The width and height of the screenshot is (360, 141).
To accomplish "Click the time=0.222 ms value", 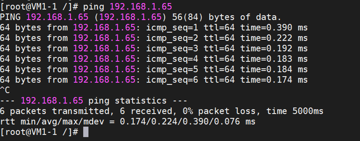I will (274, 38).
